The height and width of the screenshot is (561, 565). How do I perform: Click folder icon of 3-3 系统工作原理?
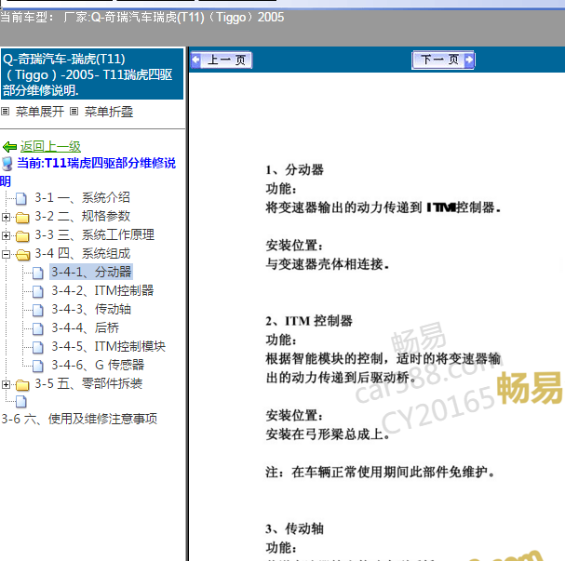22,236
